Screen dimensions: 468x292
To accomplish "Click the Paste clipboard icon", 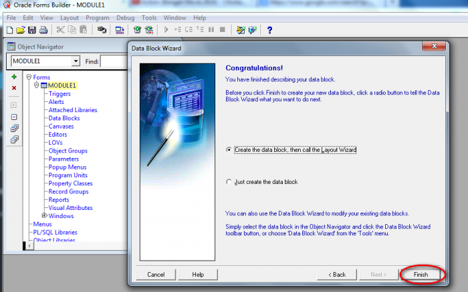I will click(84, 30).
